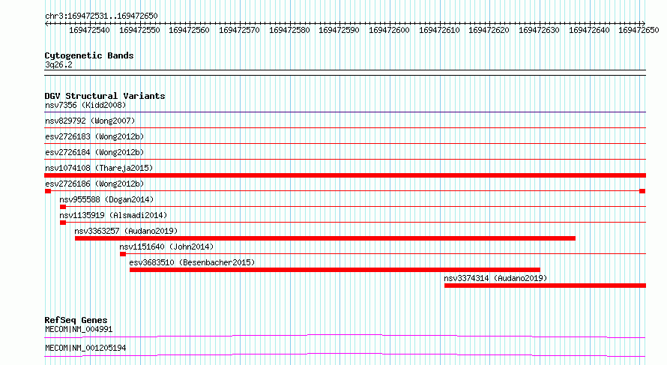Open variant nsv3374314 (Audano2019)
Screen dimensions: 667x365
click(495, 278)
